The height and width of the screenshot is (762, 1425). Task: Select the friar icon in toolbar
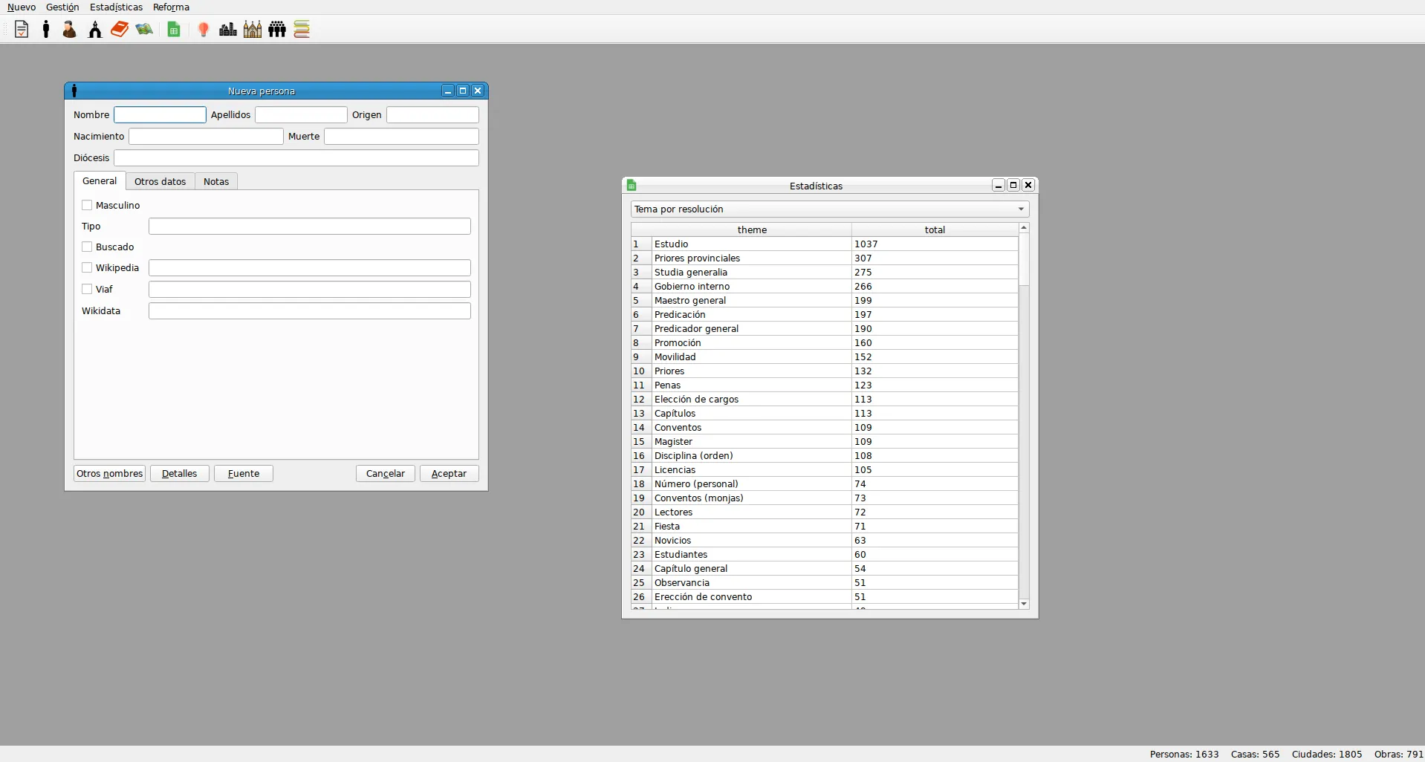click(x=68, y=29)
